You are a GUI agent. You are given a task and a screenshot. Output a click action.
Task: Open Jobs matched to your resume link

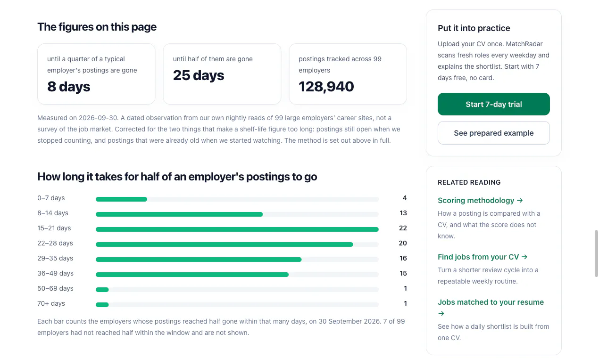(491, 307)
